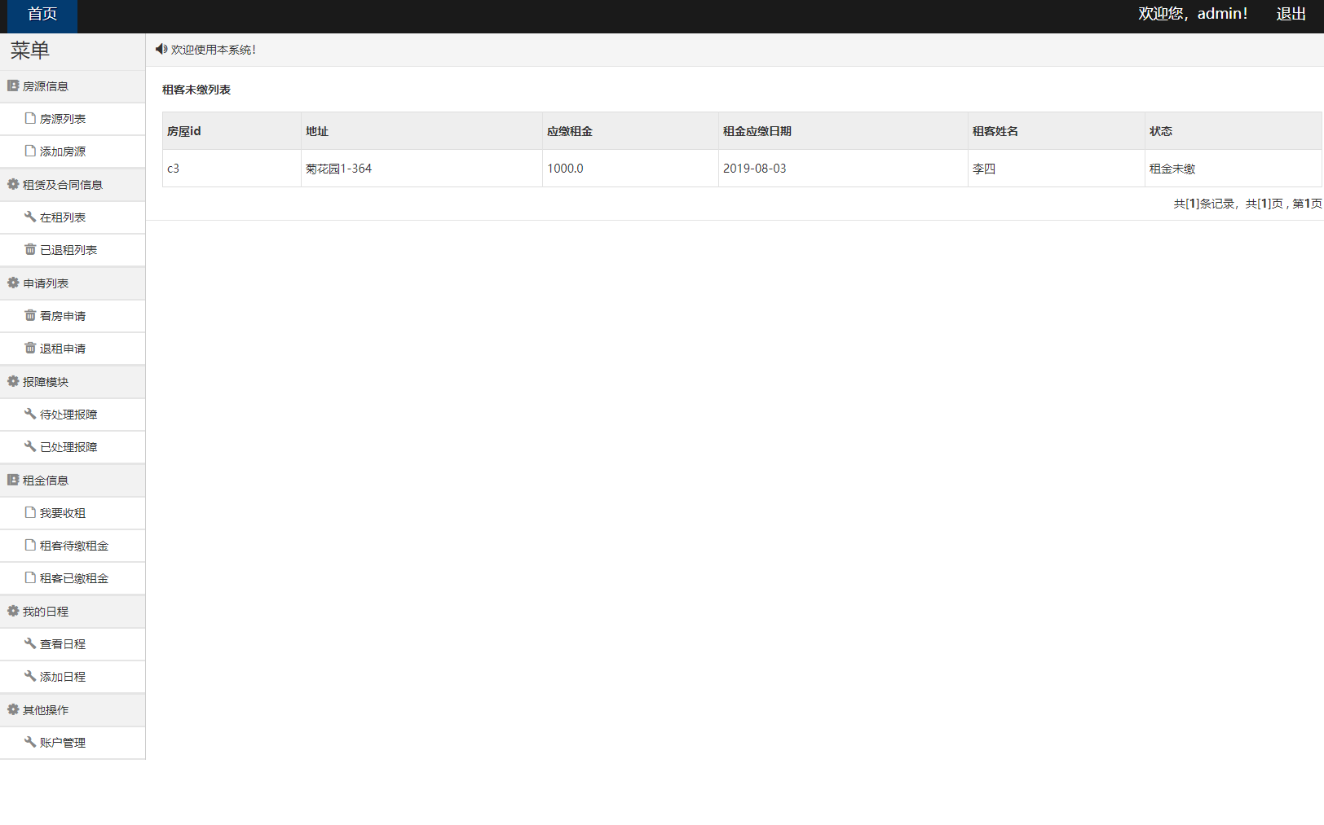The width and height of the screenshot is (1324, 825).
Task: Click the icon beside 租金信息 heading
Action: (13, 480)
